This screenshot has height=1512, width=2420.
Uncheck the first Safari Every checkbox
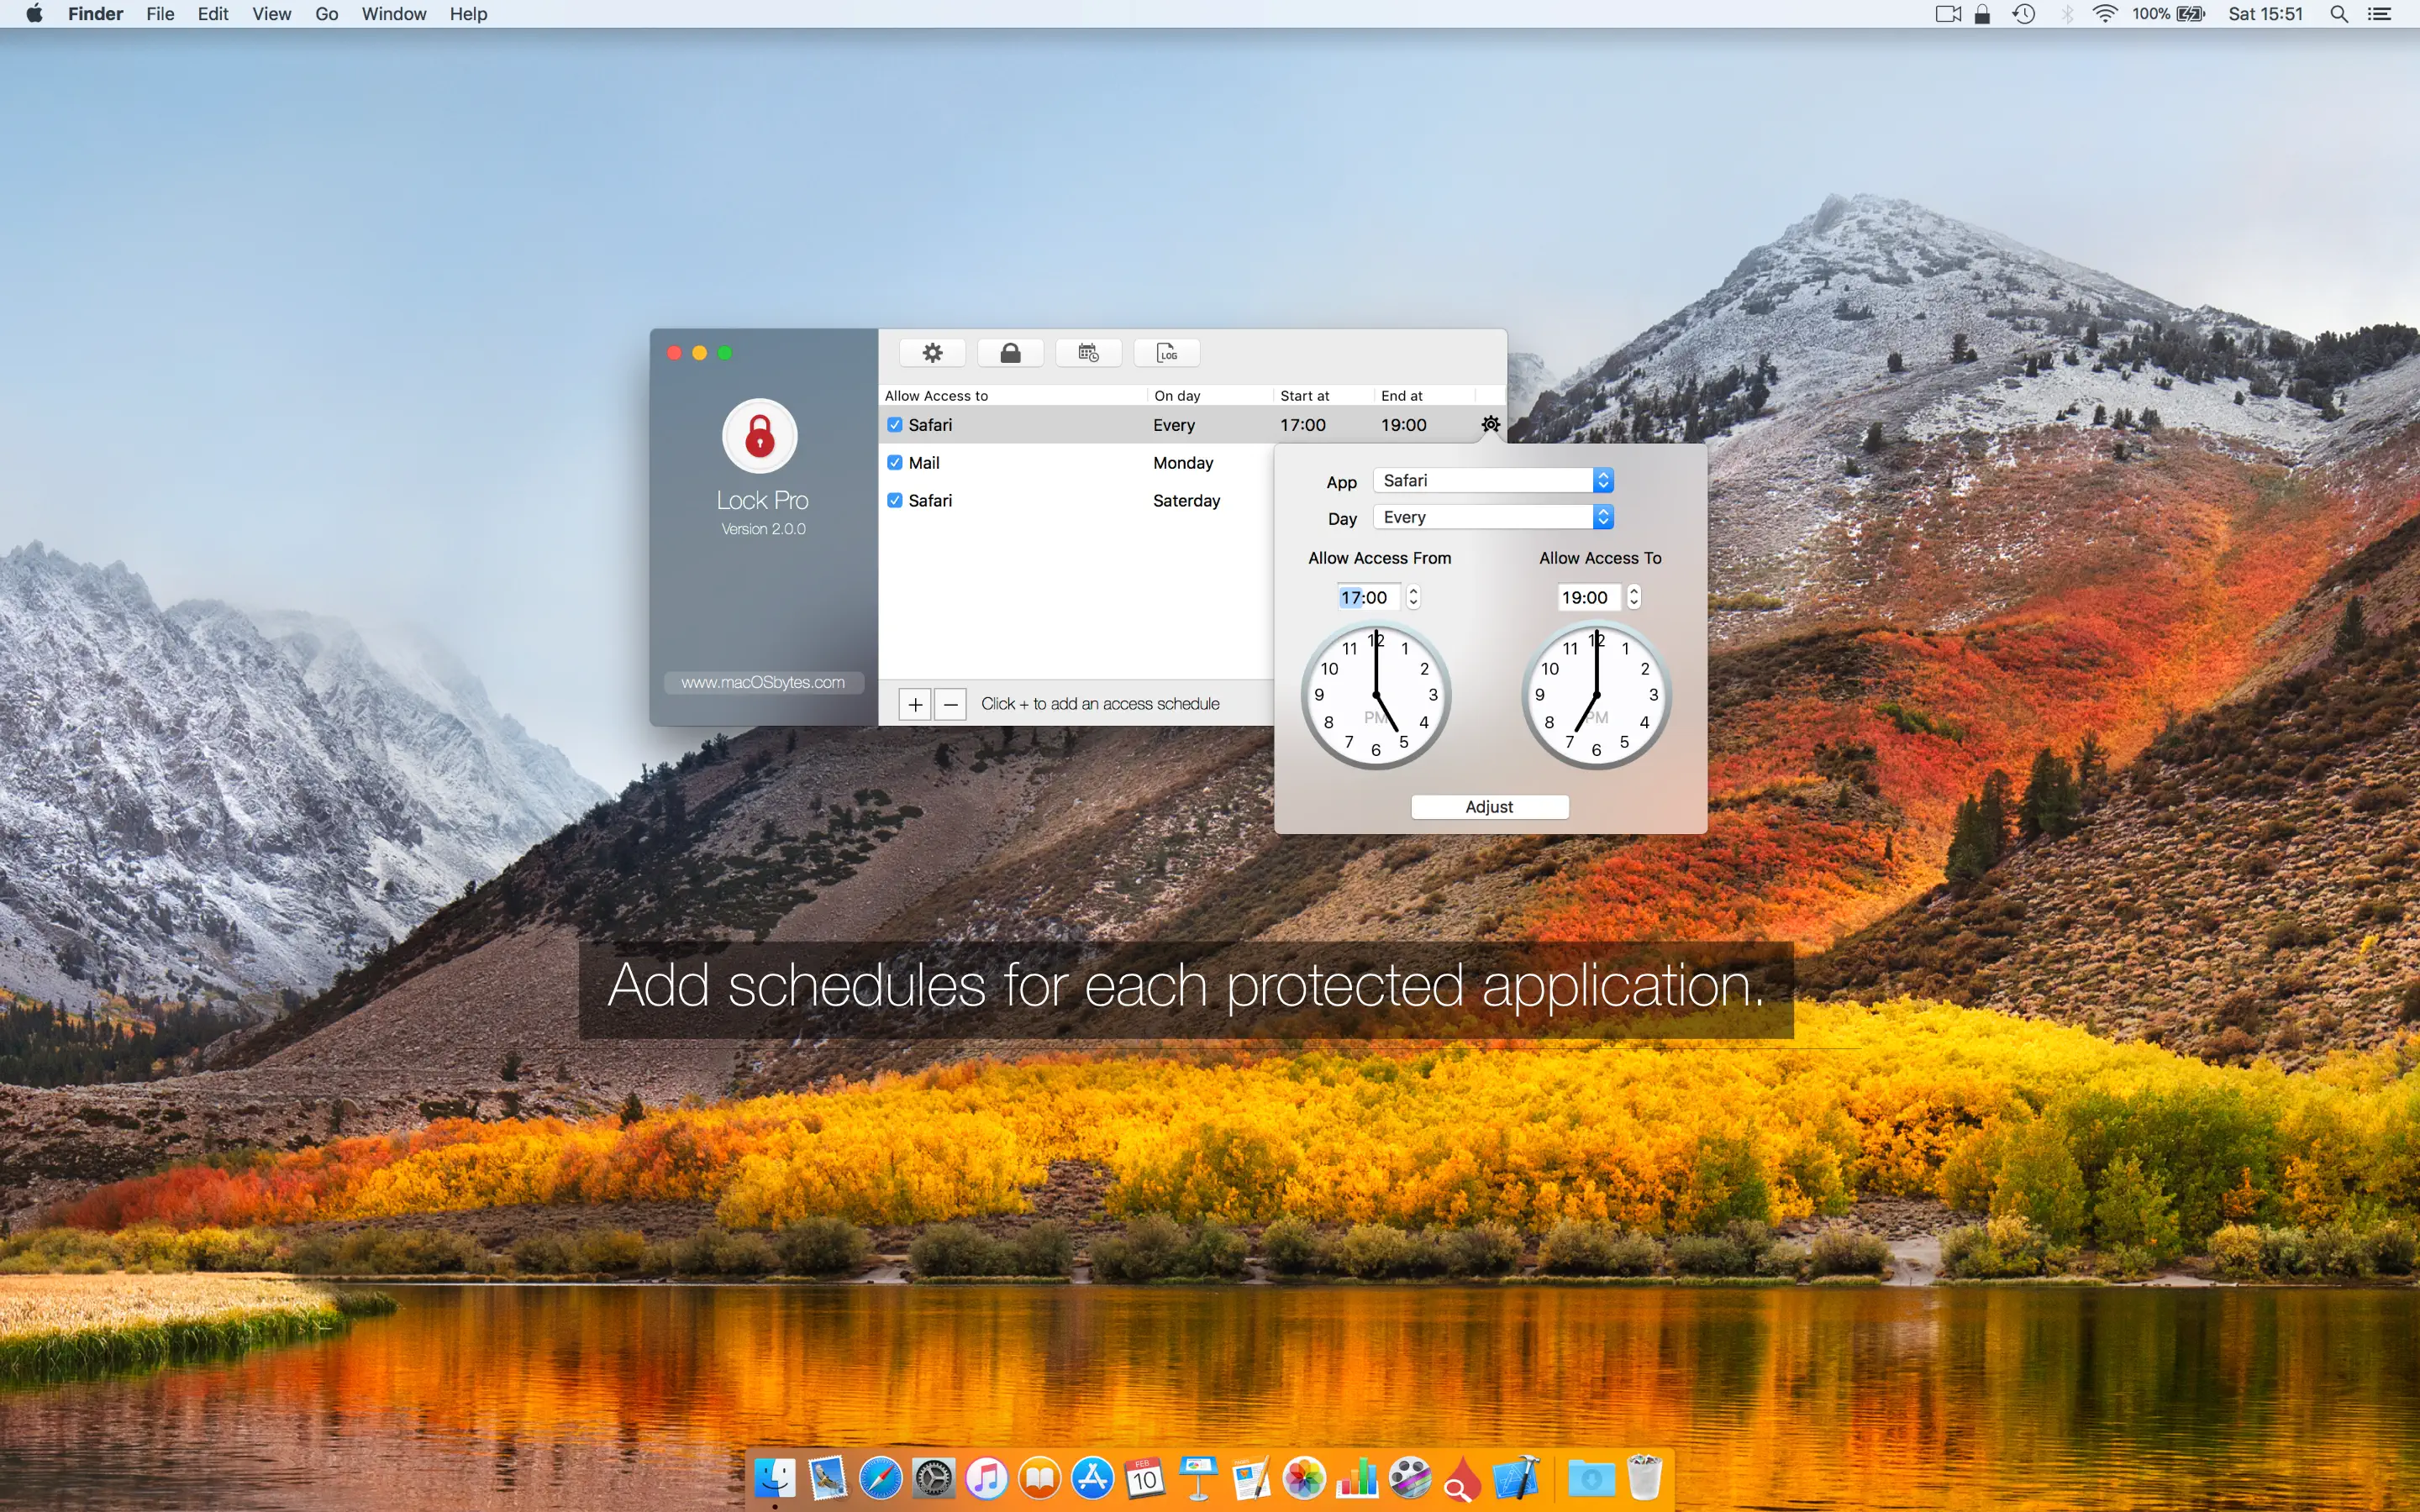895,425
